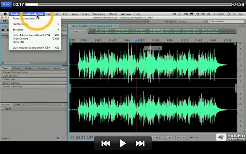Tap the blue Done button
246x154 pixels.
pyautogui.click(x=6, y=4)
